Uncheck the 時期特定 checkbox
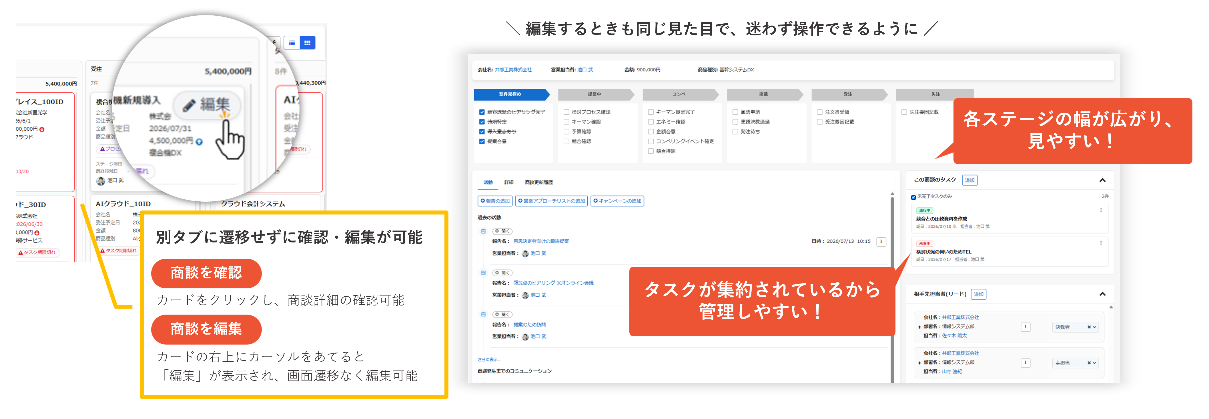1209x419 pixels. point(482,122)
